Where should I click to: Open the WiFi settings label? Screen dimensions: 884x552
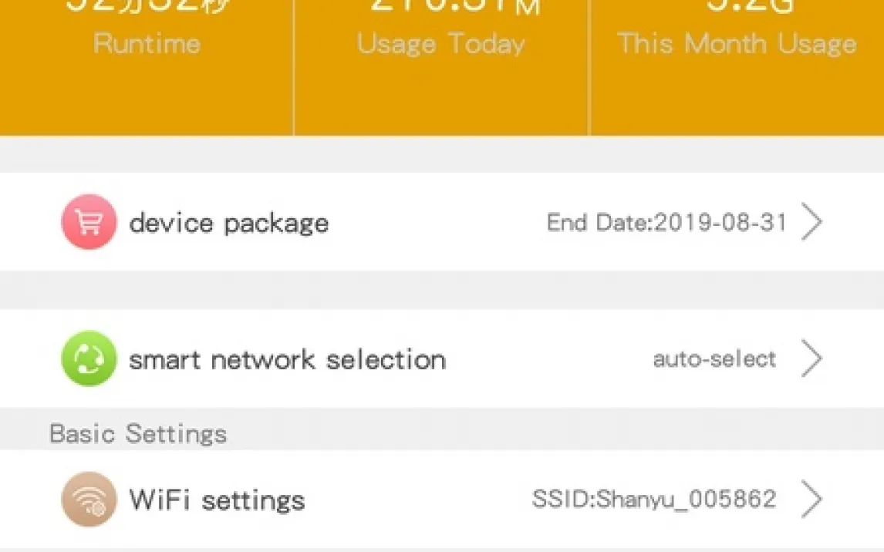click(217, 500)
